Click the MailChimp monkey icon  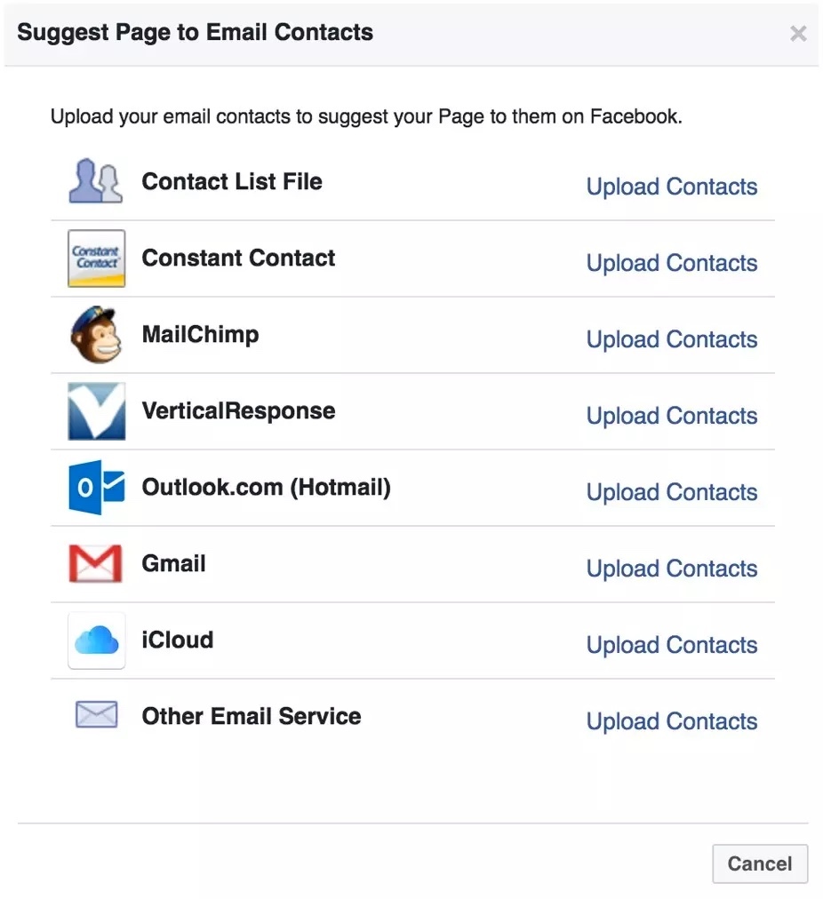click(x=96, y=334)
